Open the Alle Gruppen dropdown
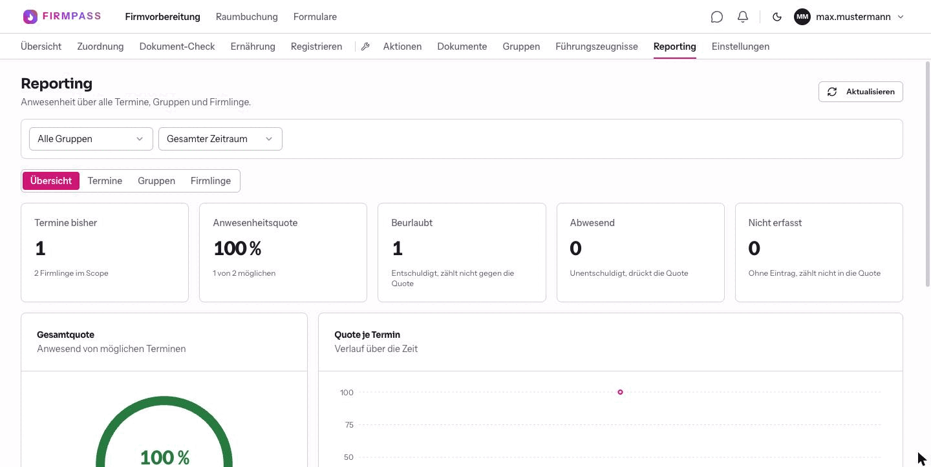The image size is (931, 467). click(91, 139)
